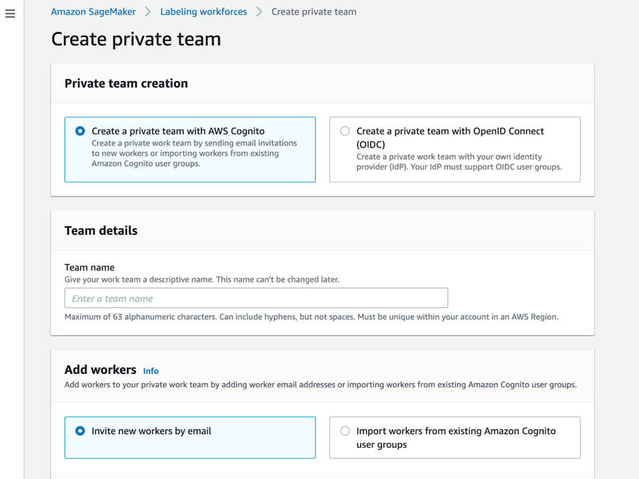Go to Amazon SageMaker breadcrumb
Screen dimensions: 639x479
(93, 12)
